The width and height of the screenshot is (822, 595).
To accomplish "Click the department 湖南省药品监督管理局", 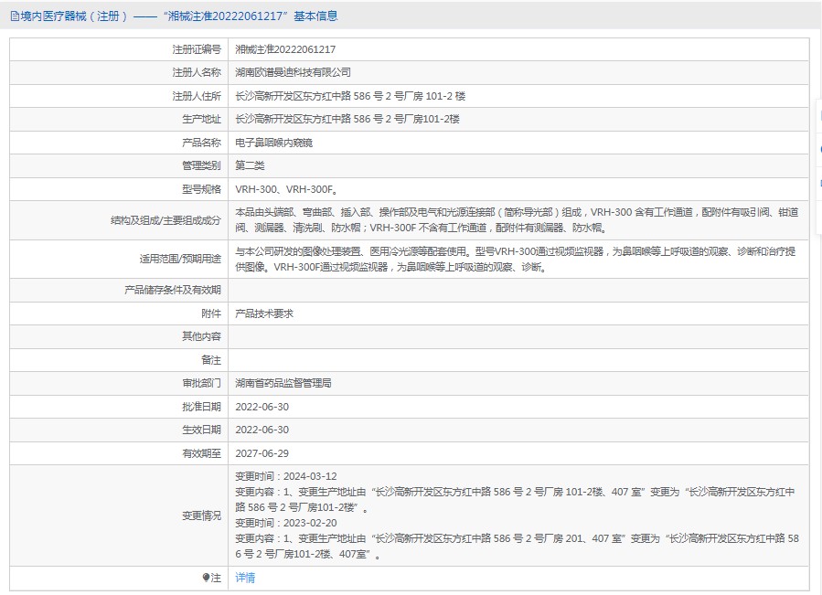I will point(283,383).
